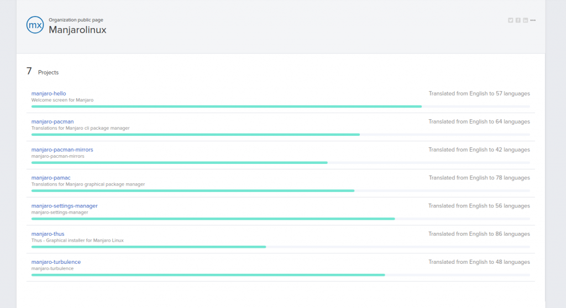Click the Manjarolinux organization title
The height and width of the screenshot is (308, 566).
pyautogui.click(x=77, y=30)
